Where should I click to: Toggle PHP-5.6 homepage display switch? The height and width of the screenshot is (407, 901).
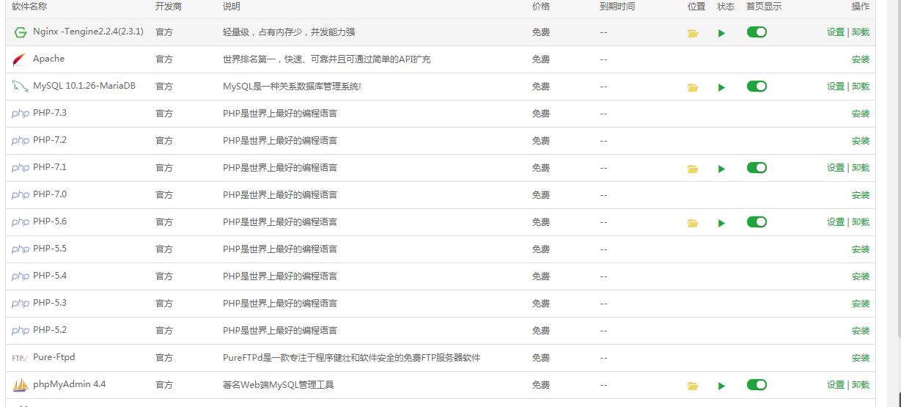pyautogui.click(x=757, y=222)
